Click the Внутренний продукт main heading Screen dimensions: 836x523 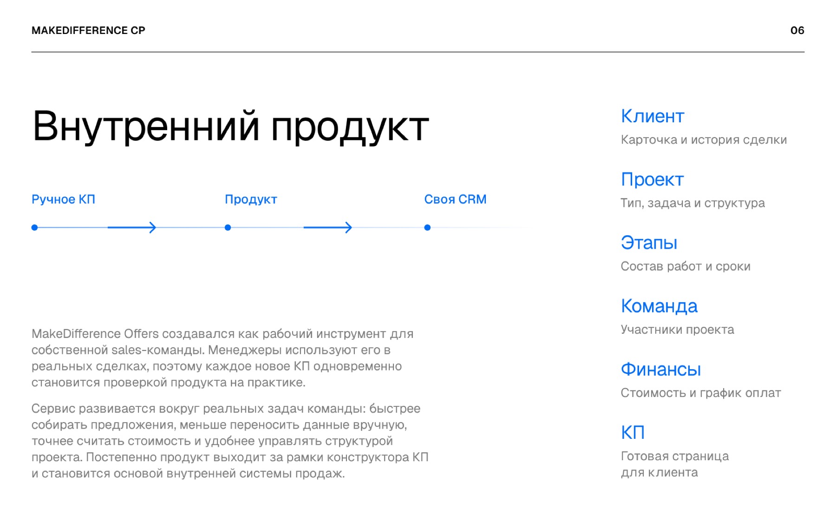231,126
